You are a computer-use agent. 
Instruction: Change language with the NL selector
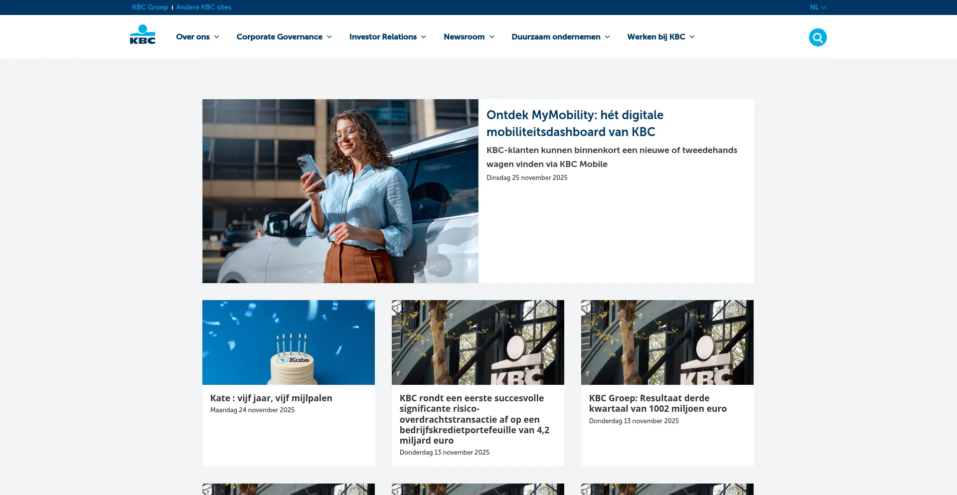coord(817,7)
